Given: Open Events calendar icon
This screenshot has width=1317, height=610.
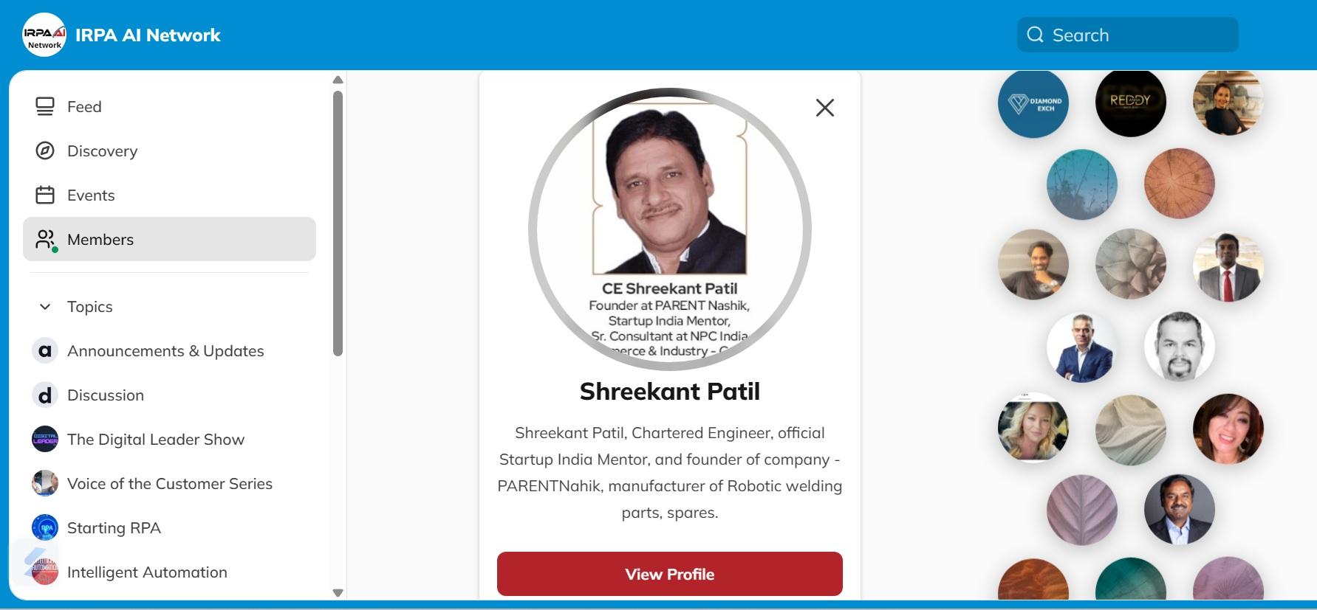Looking at the screenshot, I should coord(45,195).
